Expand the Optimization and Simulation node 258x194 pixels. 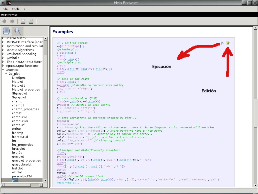(x=3, y=46)
